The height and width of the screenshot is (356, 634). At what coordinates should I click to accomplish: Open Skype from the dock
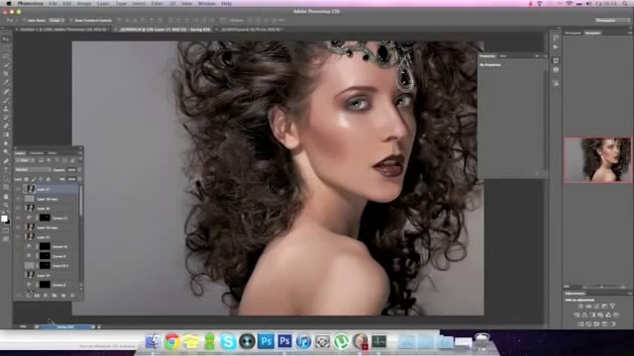click(228, 341)
